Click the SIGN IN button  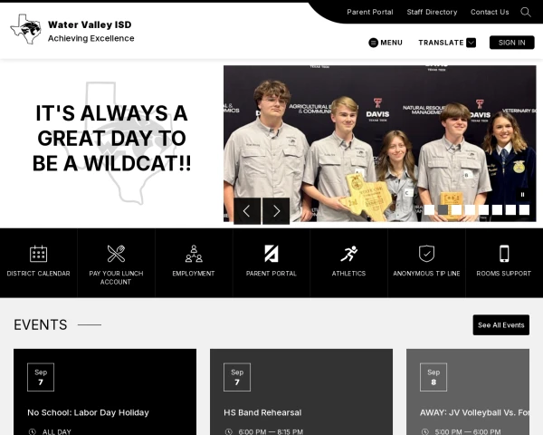pos(512,43)
